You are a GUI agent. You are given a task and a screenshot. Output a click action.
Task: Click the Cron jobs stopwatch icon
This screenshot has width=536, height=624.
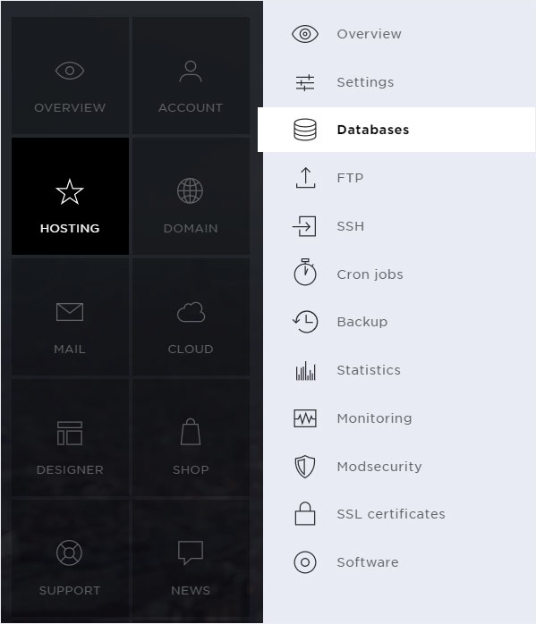tap(305, 272)
